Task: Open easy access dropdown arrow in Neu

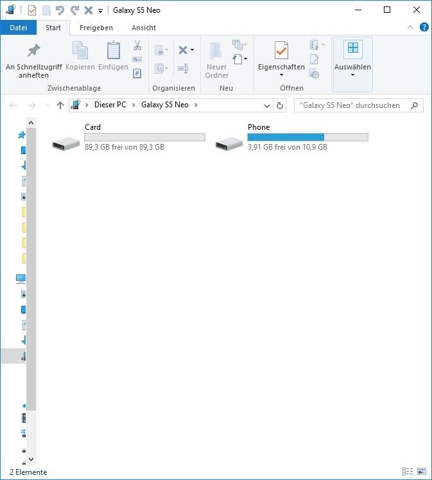Action: click(x=245, y=58)
